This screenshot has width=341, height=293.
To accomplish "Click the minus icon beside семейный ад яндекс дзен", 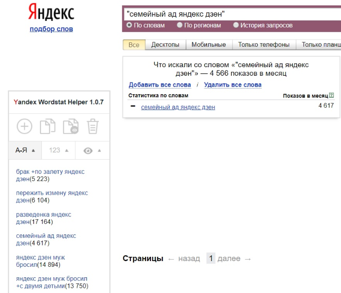I will click(x=133, y=106).
